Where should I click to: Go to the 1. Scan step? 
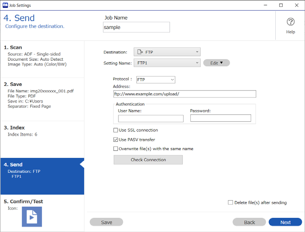(x=42, y=59)
